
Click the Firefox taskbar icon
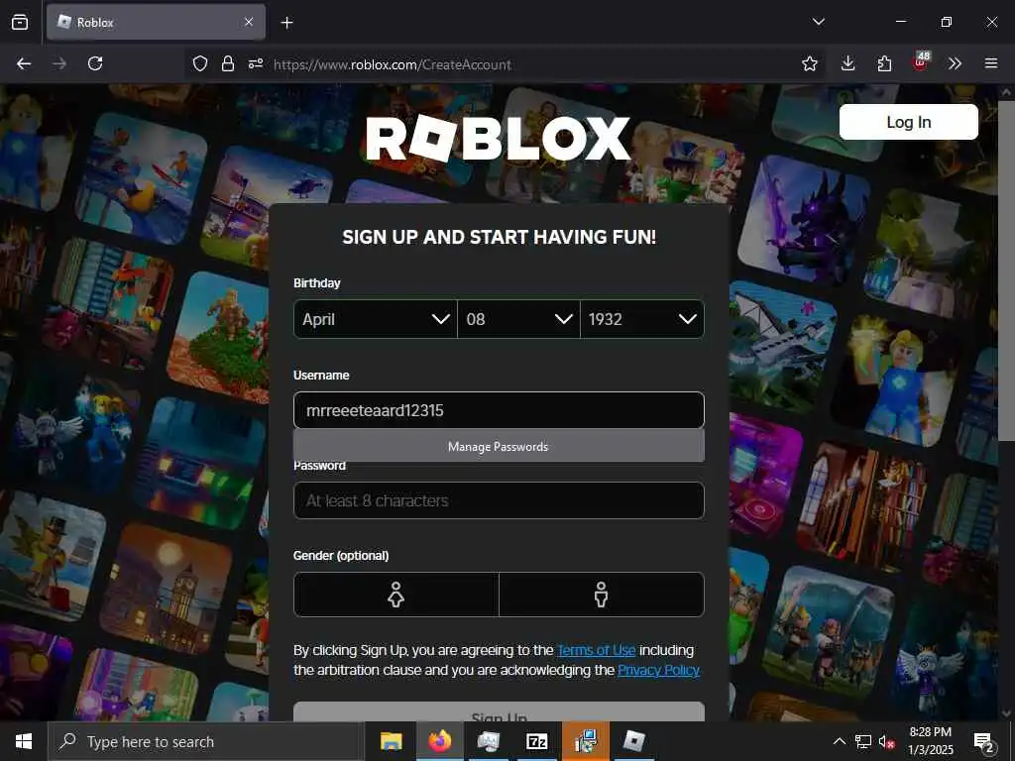439,741
